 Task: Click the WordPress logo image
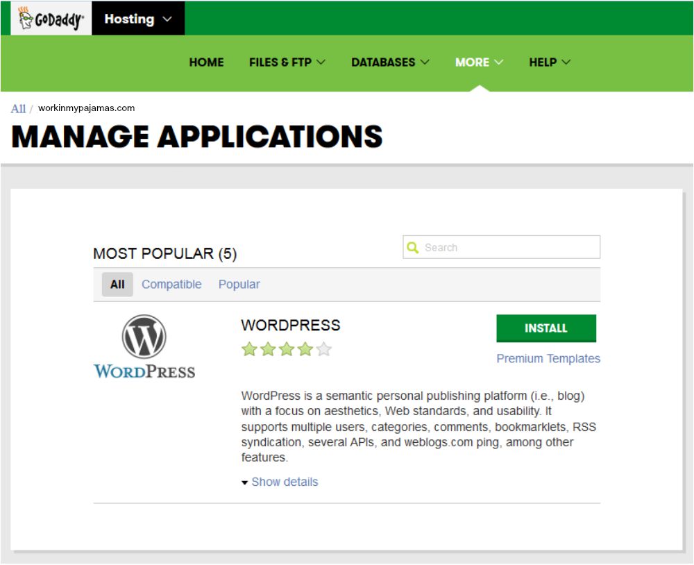(144, 346)
